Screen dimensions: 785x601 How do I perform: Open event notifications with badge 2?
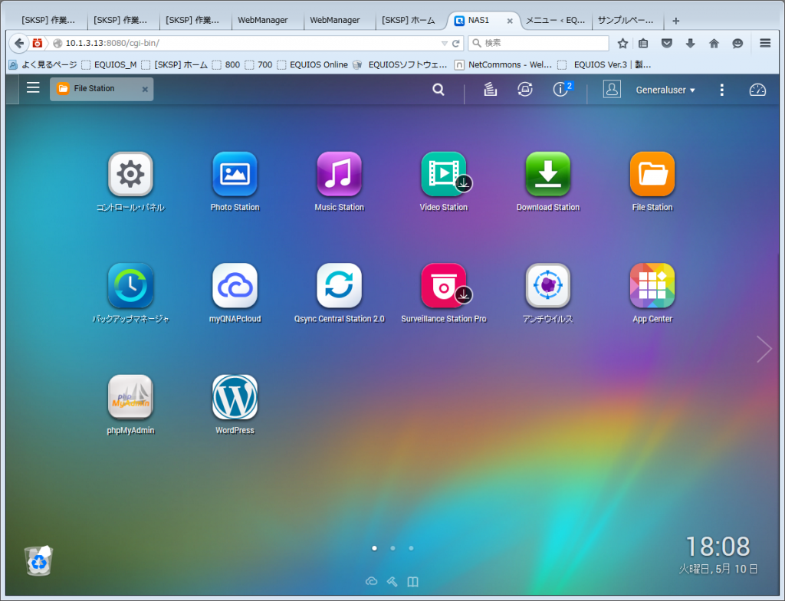(562, 89)
